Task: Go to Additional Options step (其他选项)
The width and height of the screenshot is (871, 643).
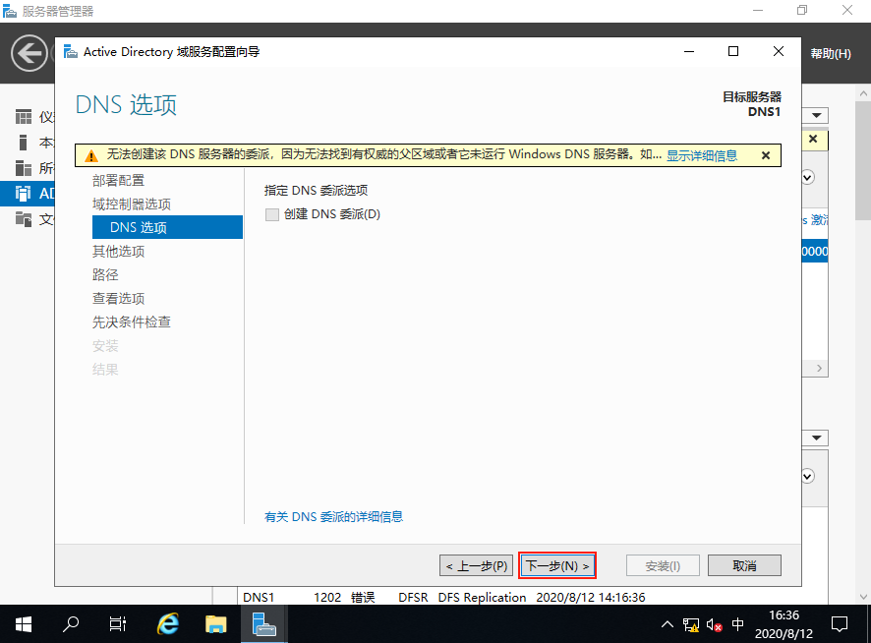Action: point(118,251)
